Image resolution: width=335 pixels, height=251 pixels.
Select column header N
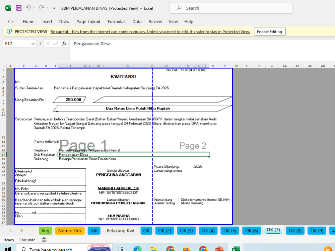click(x=127, y=66)
